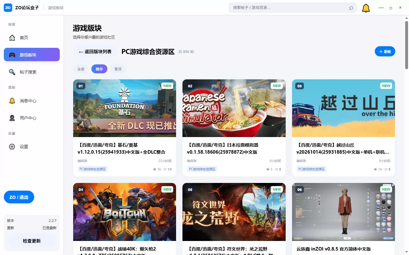Viewport: 409px width, 255px height.
Task: Click the house icon beside 首页
Action: [12, 38]
